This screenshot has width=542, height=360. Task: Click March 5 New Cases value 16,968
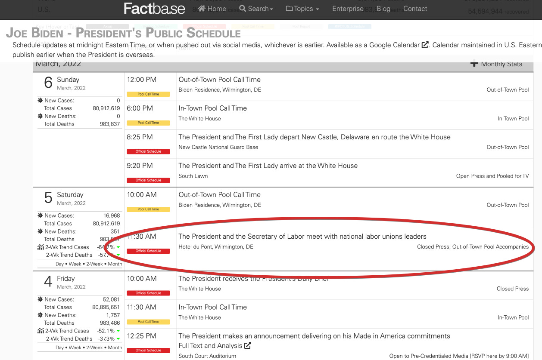[x=112, y=216]
